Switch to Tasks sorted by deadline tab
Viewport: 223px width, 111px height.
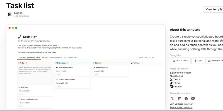[x=52, y=58]
